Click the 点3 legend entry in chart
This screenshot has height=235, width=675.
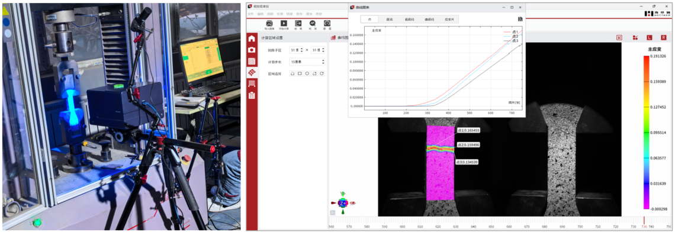tap(511, 41)
